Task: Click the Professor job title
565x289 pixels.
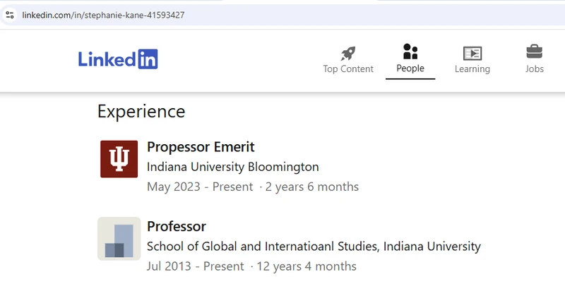Action: tap(177, 226)
